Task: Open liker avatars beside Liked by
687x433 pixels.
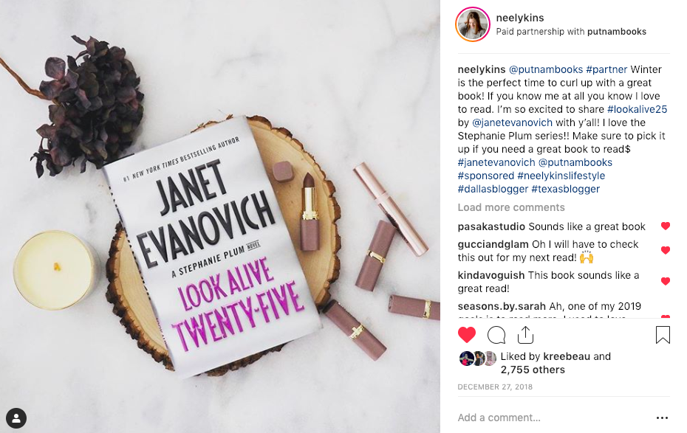Action: [x=477, y=358]
